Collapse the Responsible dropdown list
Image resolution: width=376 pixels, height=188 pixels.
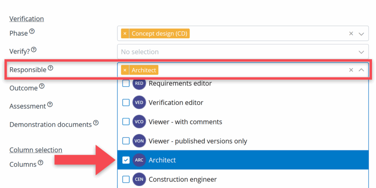[x=361, y=70]
